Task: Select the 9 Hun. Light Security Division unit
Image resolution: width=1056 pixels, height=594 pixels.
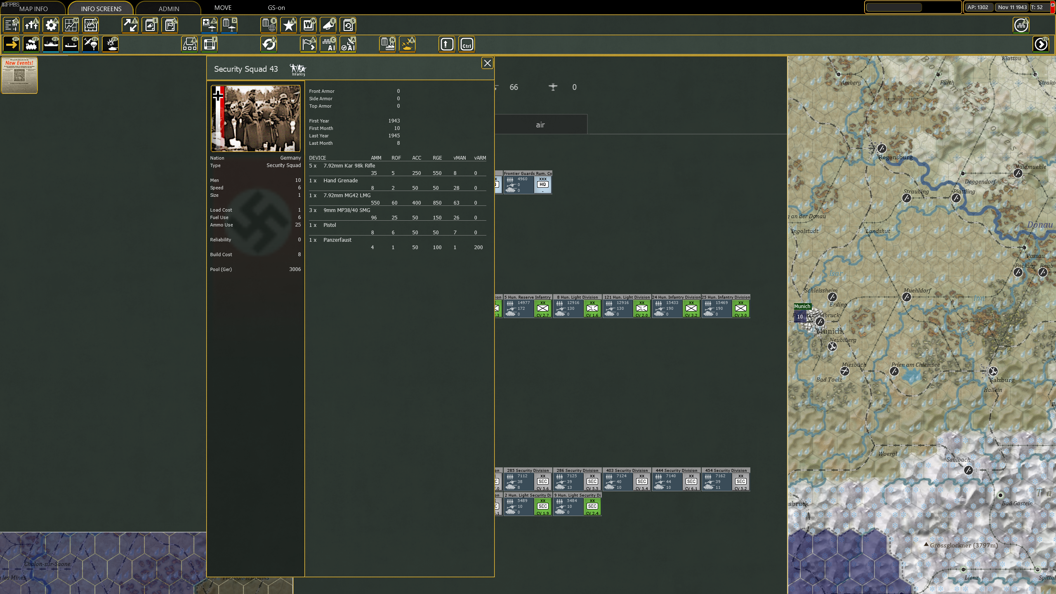Action: (577, 504)
